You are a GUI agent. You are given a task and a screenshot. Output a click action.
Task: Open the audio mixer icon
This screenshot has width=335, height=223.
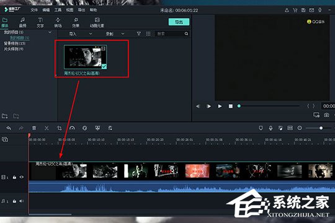point(280,128)
